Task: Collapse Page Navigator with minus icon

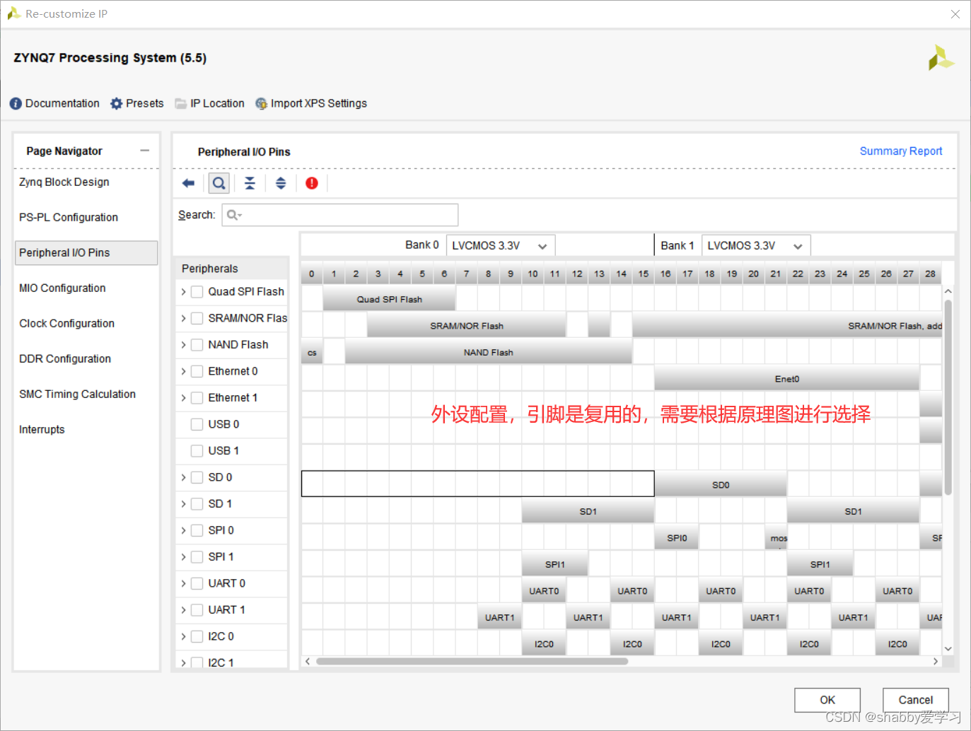Action: coord(144,151)
